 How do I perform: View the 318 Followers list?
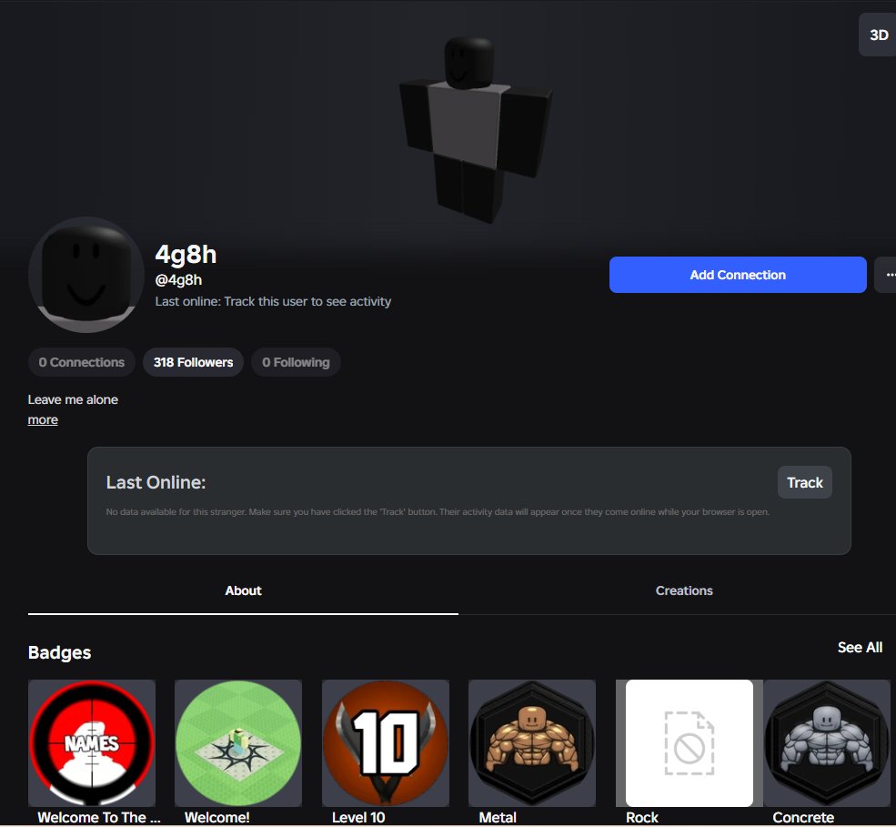tap(193, 362)
